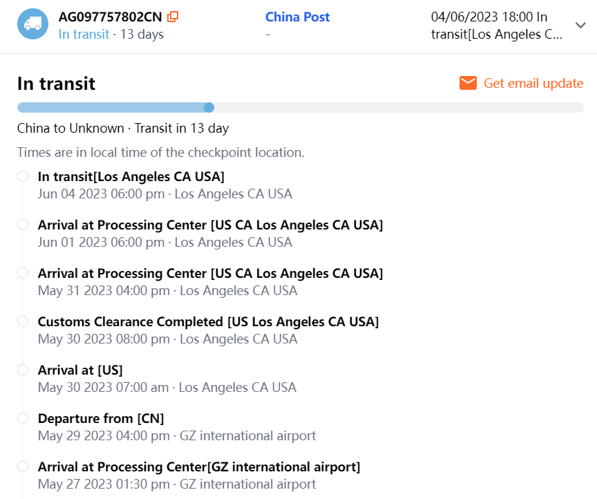Click the Customs Clearance Completed event title
This screenshot has height=499, width=597.
208,321
